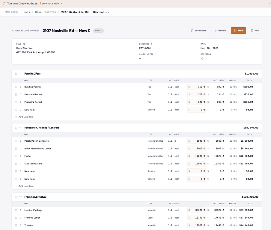Edit the Footer cost field showing 11000.0
The image size is (271, 230).
coord(198,156)
